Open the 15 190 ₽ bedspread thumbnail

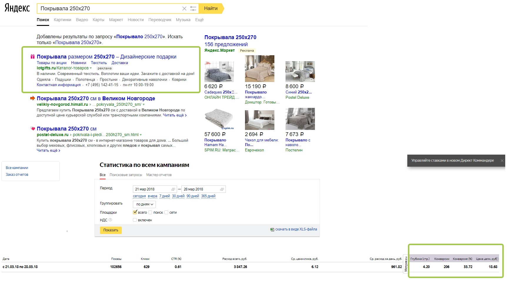pos(260,69)
